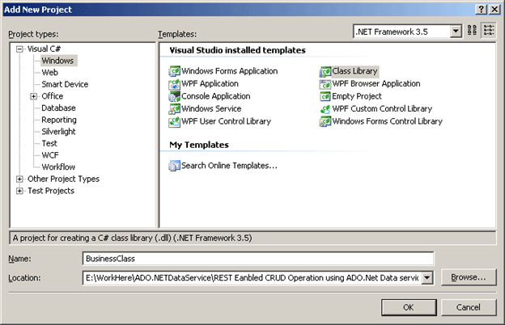Click the Browse... button

(468, 277)
